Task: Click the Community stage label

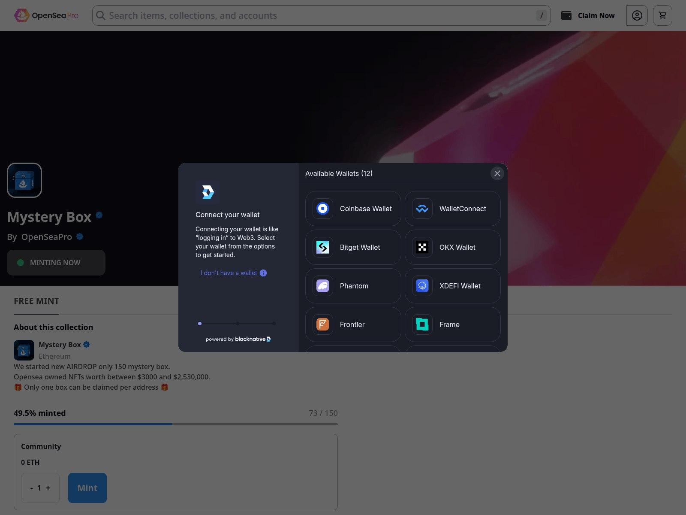Action: 41,446
